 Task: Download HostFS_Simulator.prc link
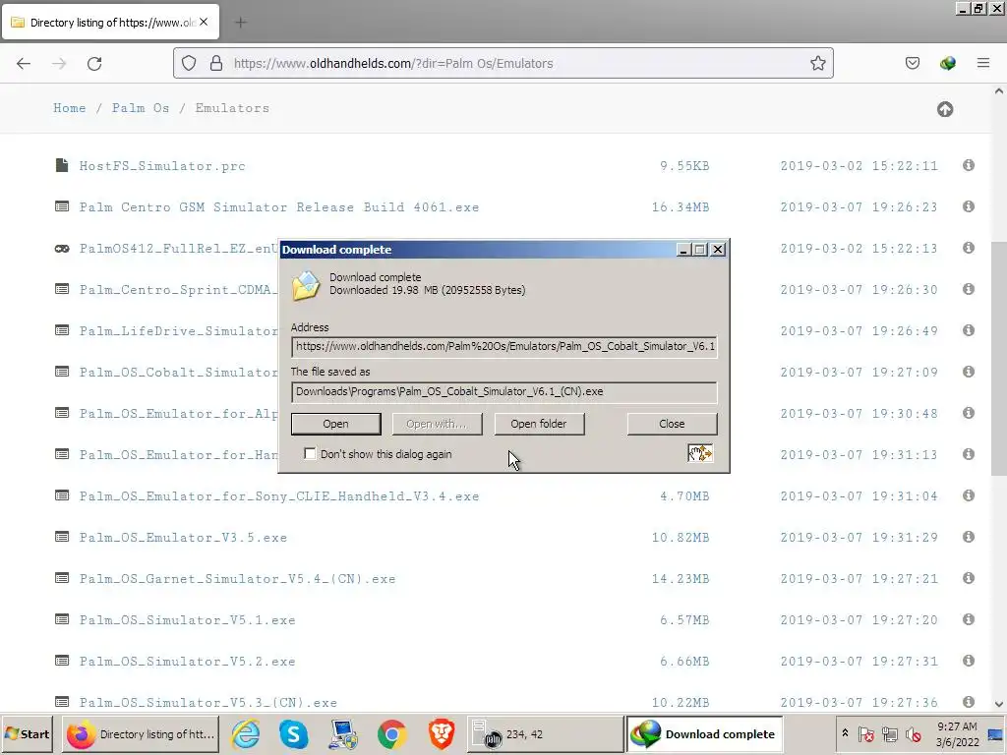pos(162,166)
